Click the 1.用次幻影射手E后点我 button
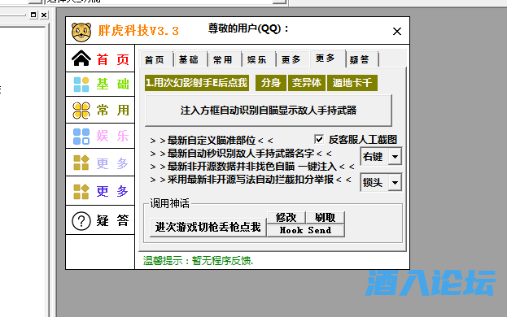Viewport: 507px width, 317px height. [197, 83]
